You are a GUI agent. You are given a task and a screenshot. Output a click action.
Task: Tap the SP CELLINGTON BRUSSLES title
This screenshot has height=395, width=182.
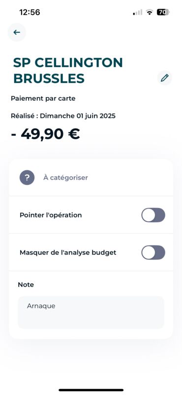[68, 70]
